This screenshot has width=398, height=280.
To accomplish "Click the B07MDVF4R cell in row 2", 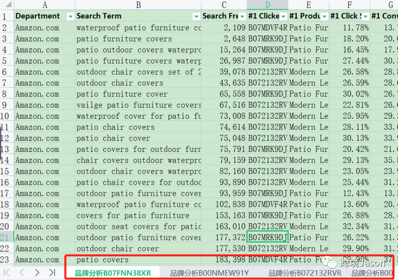I will [x=268, y=28].
